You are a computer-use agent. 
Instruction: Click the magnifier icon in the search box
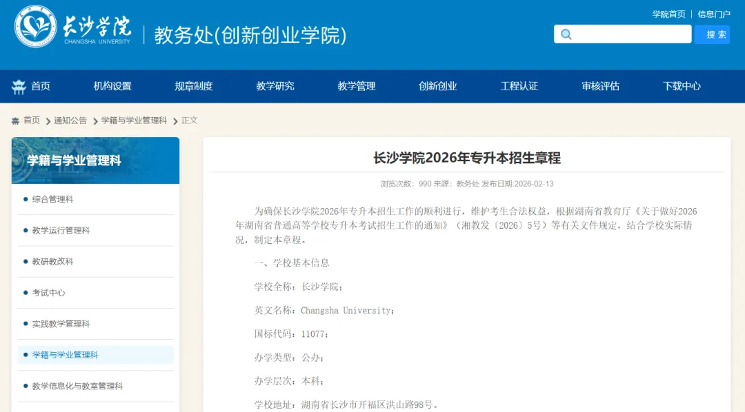pos(566,34)
